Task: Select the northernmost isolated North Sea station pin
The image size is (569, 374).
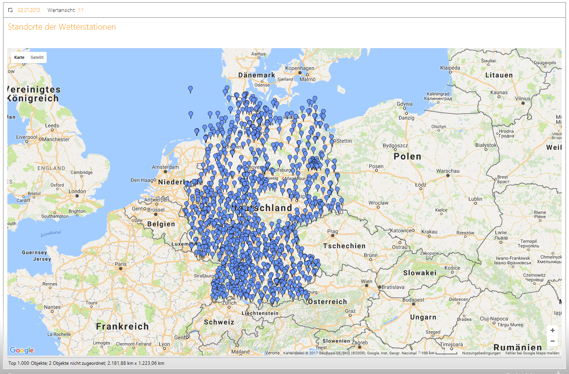Action: pyautogui.click(x=190, y=89)
